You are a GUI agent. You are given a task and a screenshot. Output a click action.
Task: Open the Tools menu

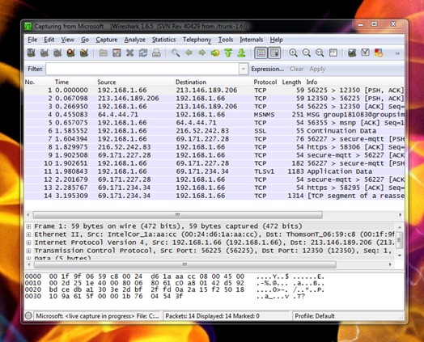click(x=226, y=40)
